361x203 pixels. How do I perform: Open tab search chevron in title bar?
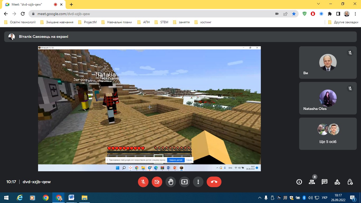pyautogui.click(x=318, y=4)
